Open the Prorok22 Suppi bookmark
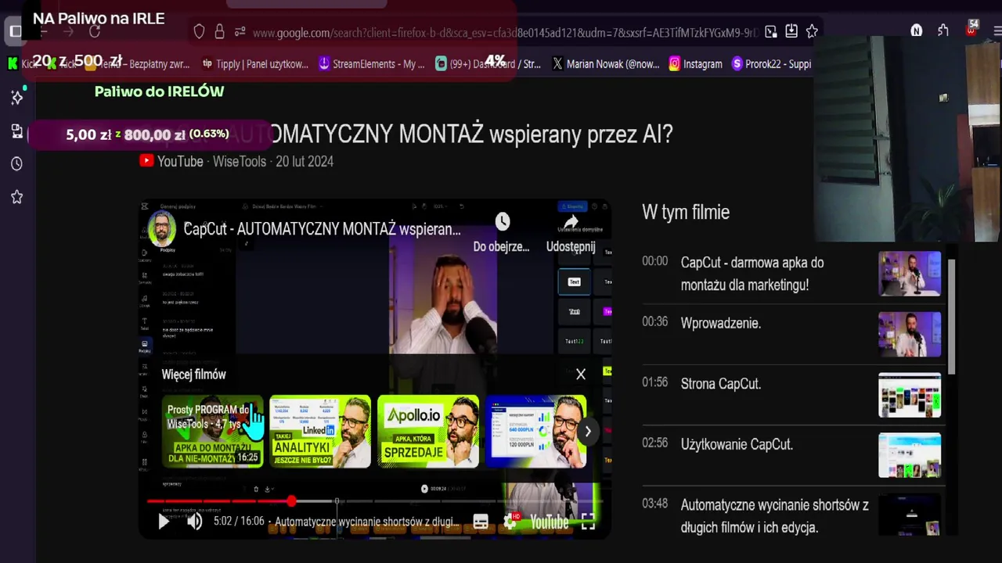This screenshot has height=563, width=1002. click(771, 64)
